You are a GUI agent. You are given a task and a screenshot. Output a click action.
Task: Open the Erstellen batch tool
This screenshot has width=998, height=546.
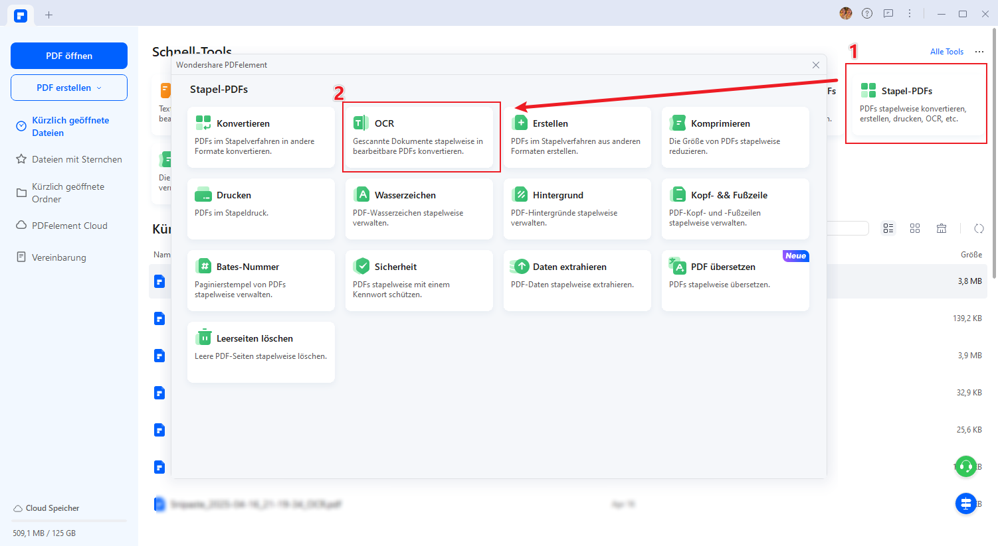pyautogui.click(x=577, y=137)
